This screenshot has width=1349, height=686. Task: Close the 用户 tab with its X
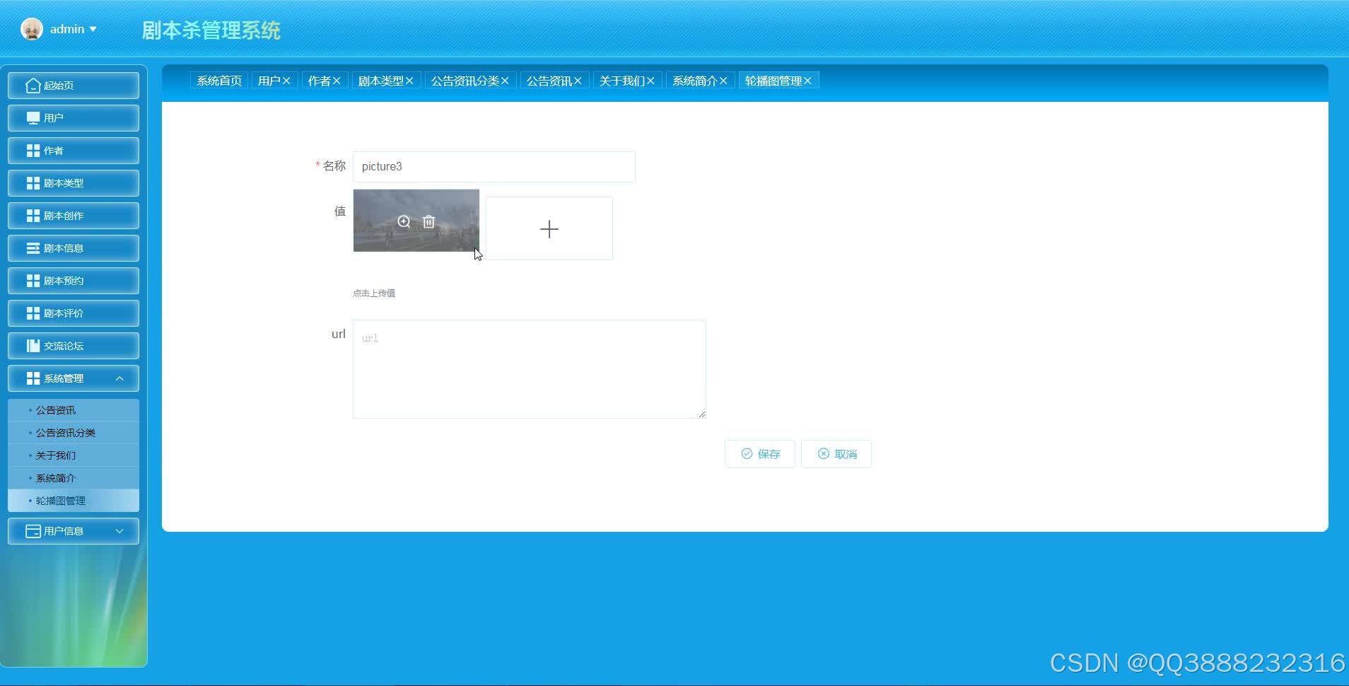tap(286, 81)
